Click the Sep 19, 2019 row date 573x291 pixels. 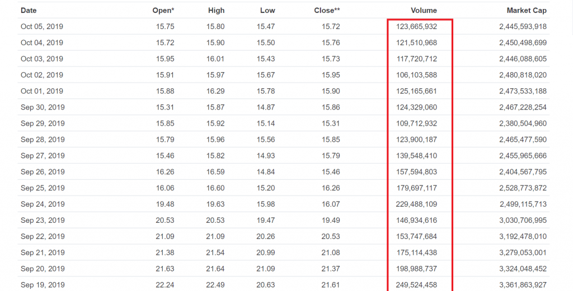coord(43,285)
